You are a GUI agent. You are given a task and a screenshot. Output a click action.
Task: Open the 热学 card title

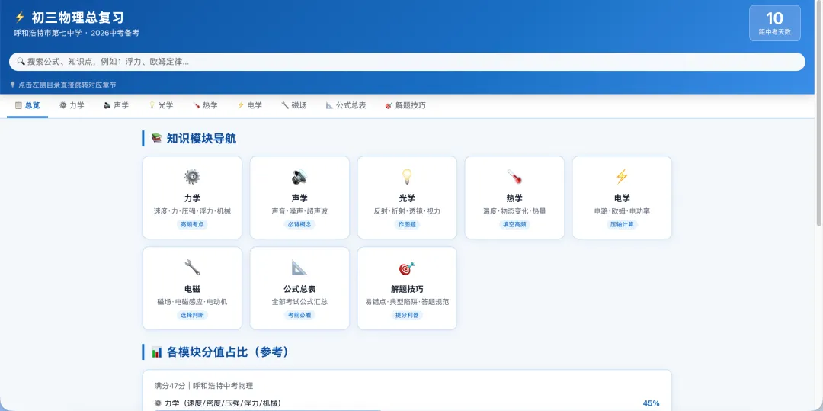point(514,198)
